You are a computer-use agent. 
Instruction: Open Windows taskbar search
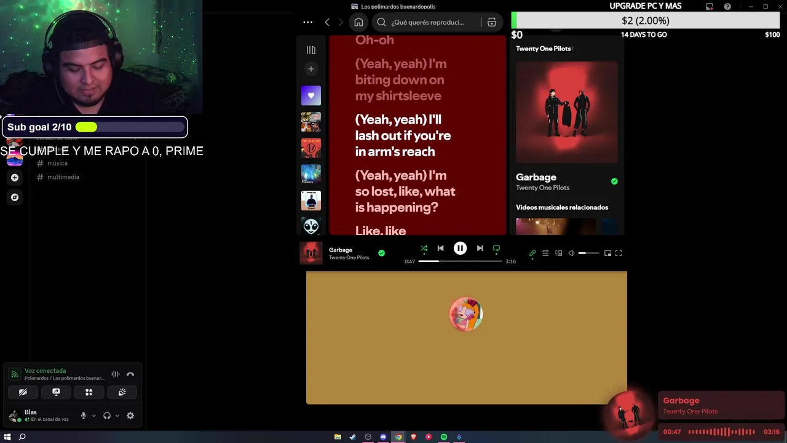tap(22, 437)
